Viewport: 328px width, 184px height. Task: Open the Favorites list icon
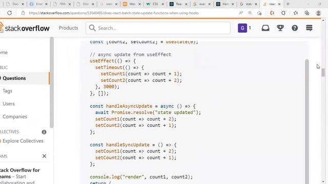tap(295, 13)
